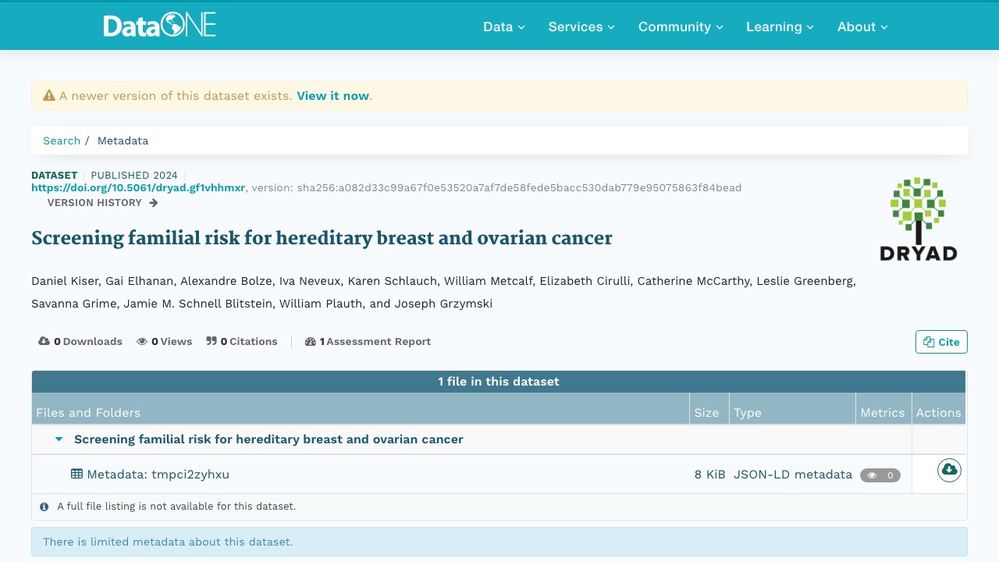
Task: Go to Search breadcrumb link
Action: pyautogui.click(x=62, y=140)
